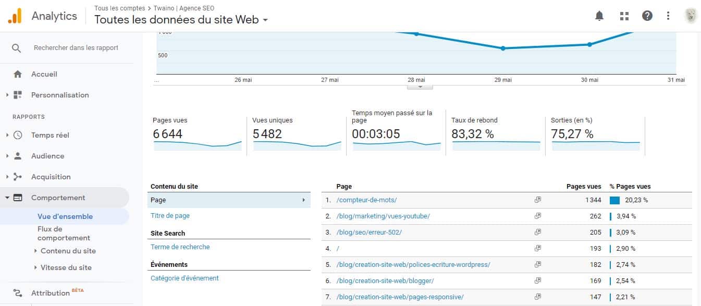Click the Google Analytics logo

15,16
